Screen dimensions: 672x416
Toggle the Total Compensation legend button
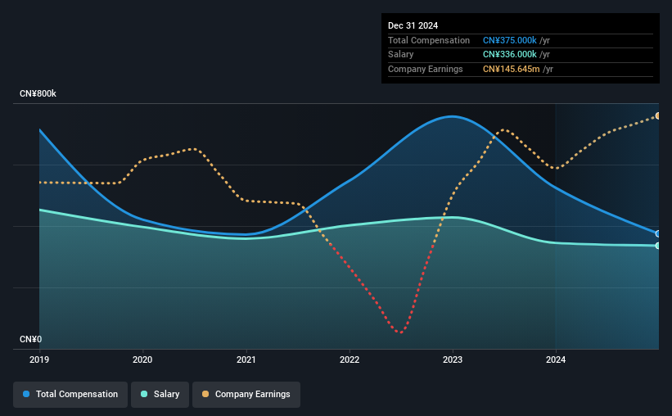[x=70, y=395]
